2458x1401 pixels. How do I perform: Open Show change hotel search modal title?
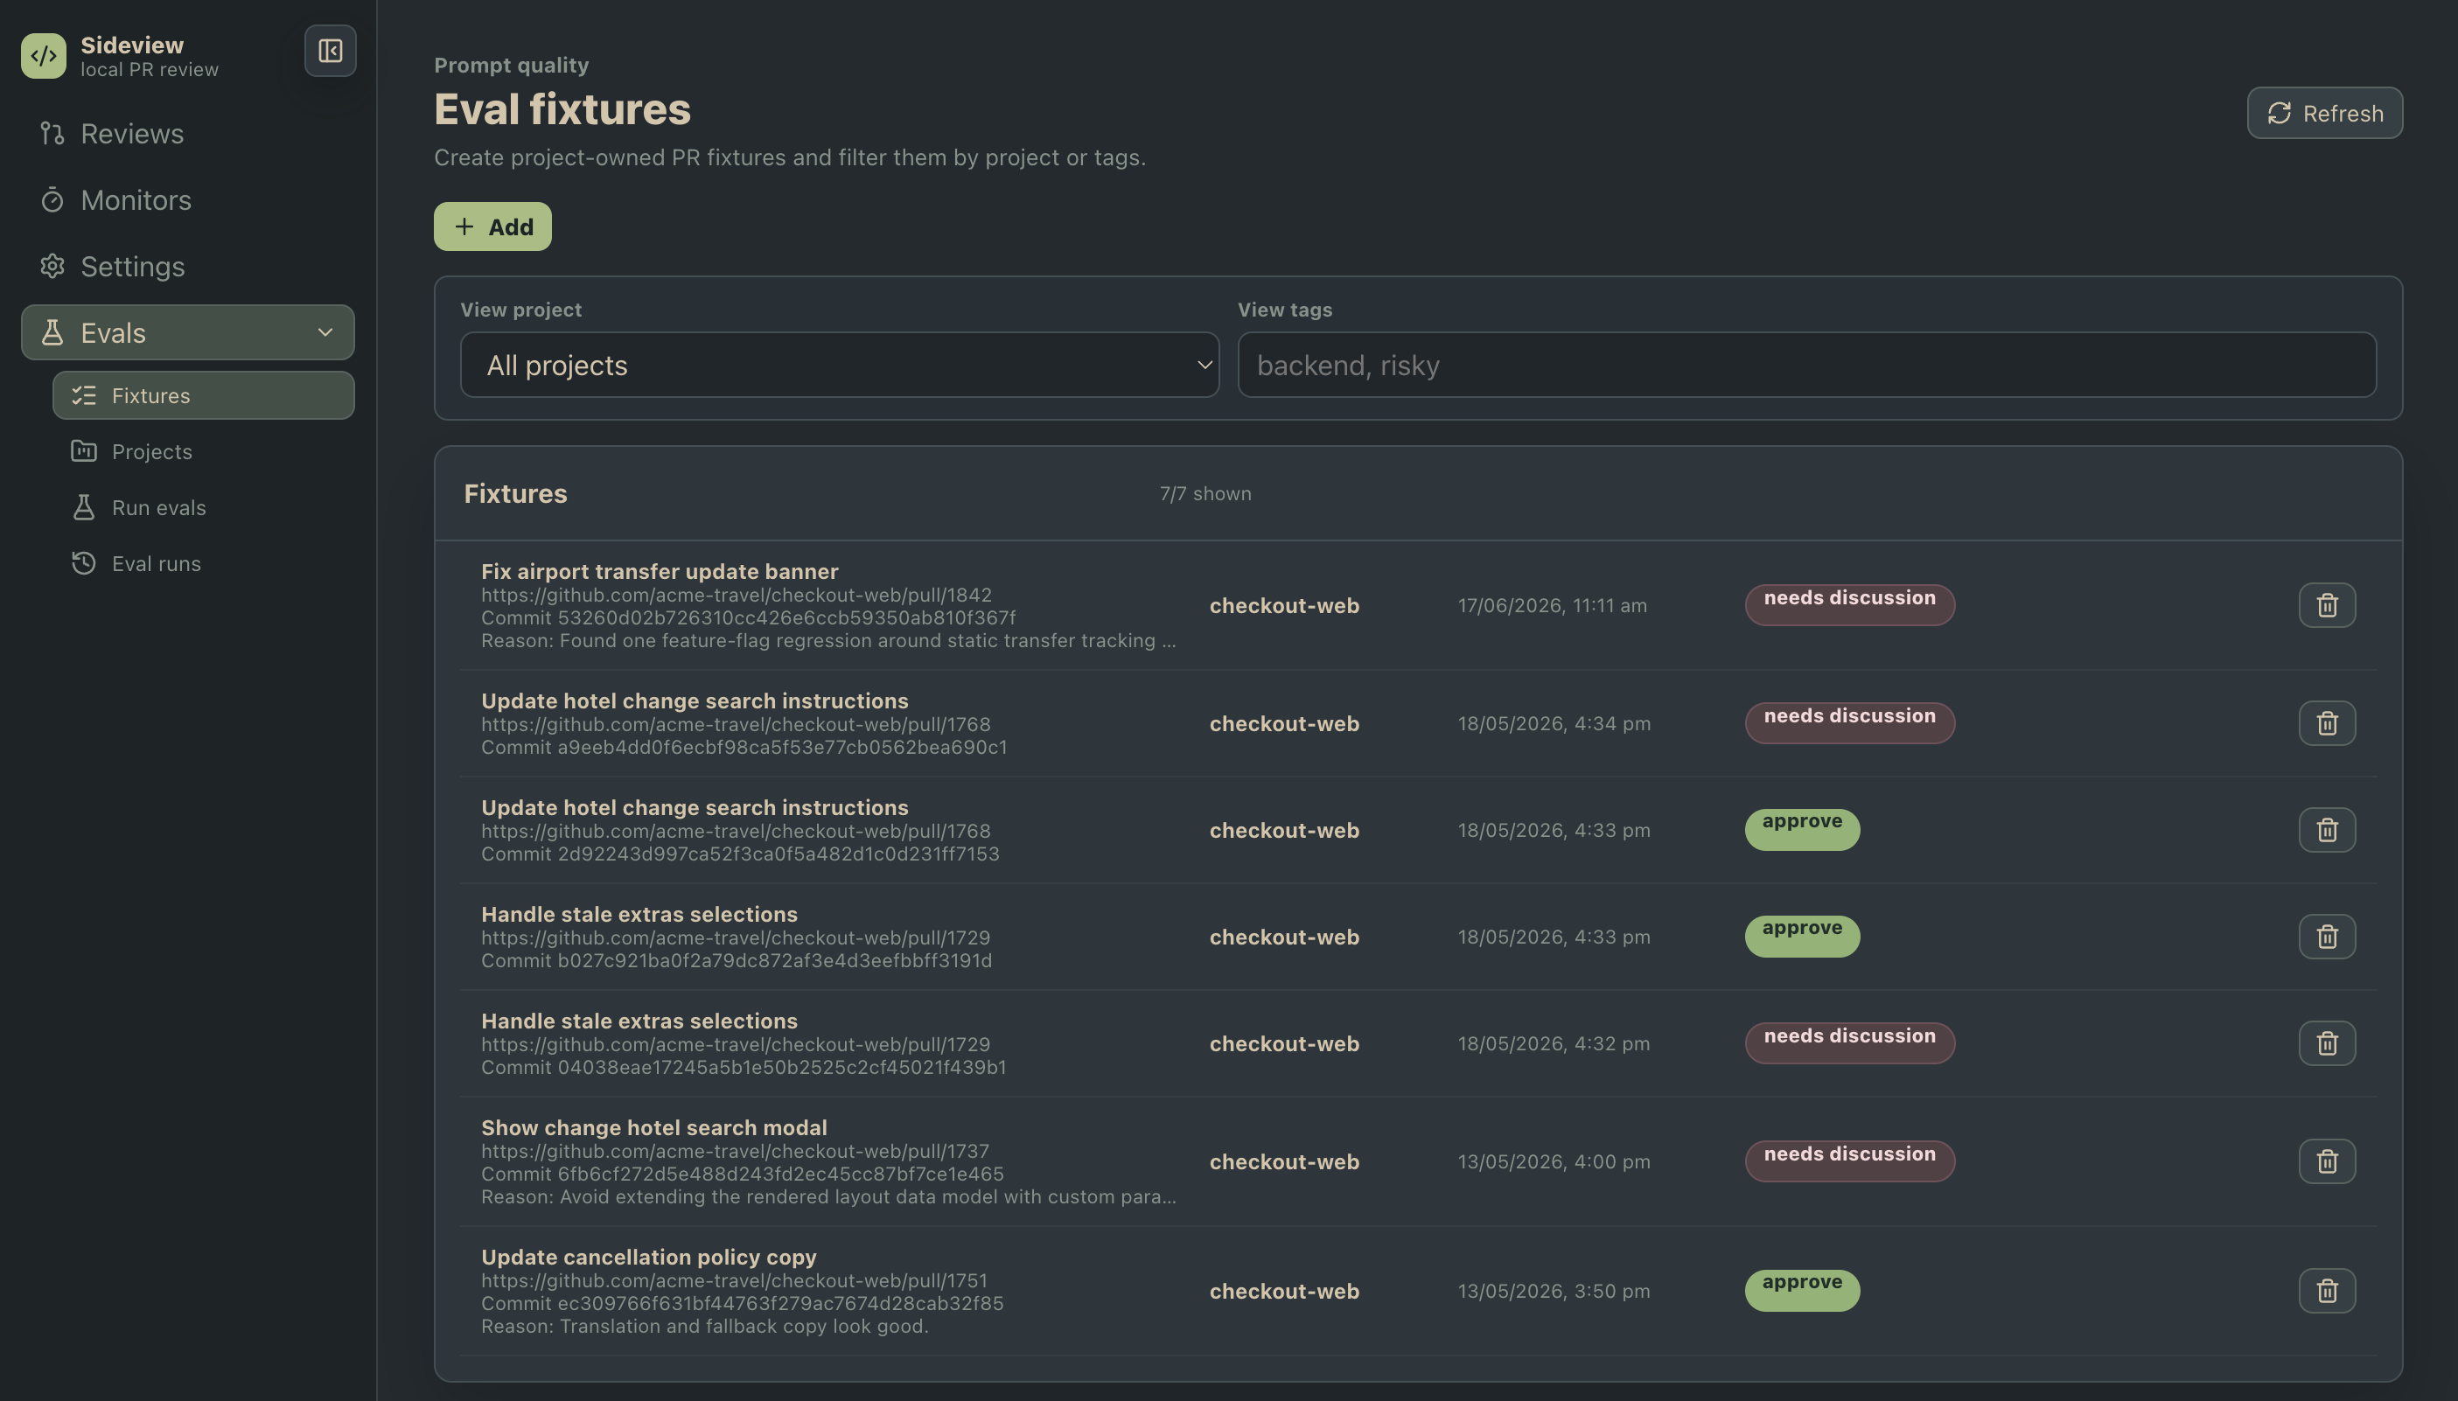coord(653,1128)
